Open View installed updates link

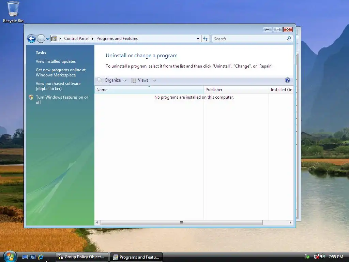pos(56,61)
